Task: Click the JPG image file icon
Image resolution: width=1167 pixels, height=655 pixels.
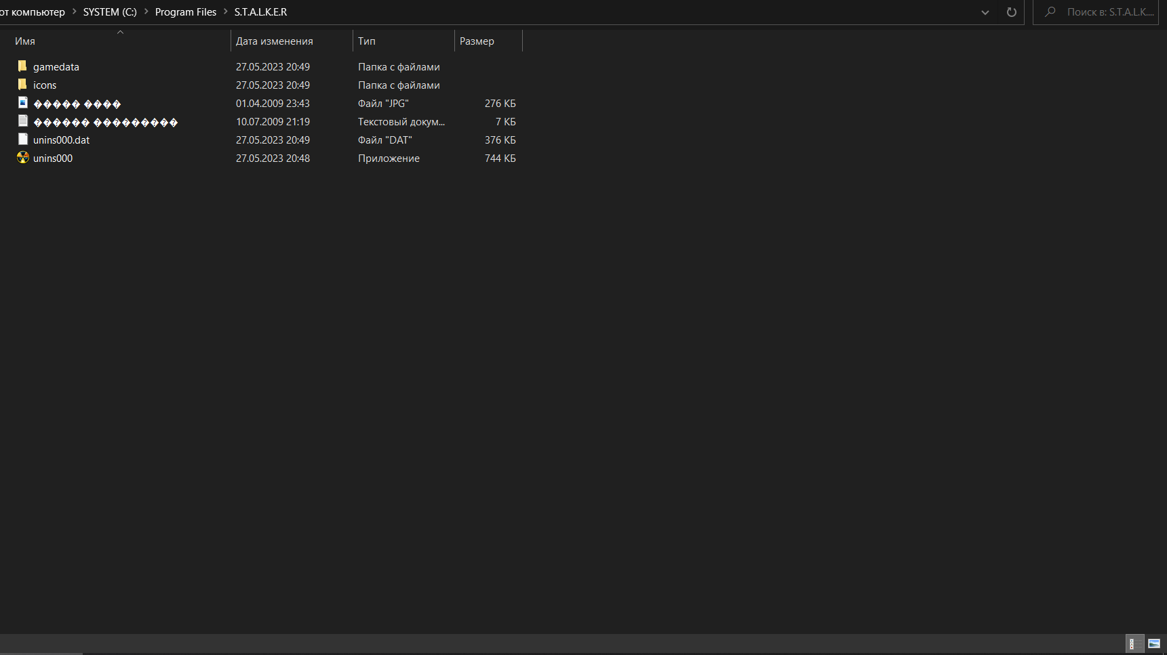Action: click(x=22, y=103)
